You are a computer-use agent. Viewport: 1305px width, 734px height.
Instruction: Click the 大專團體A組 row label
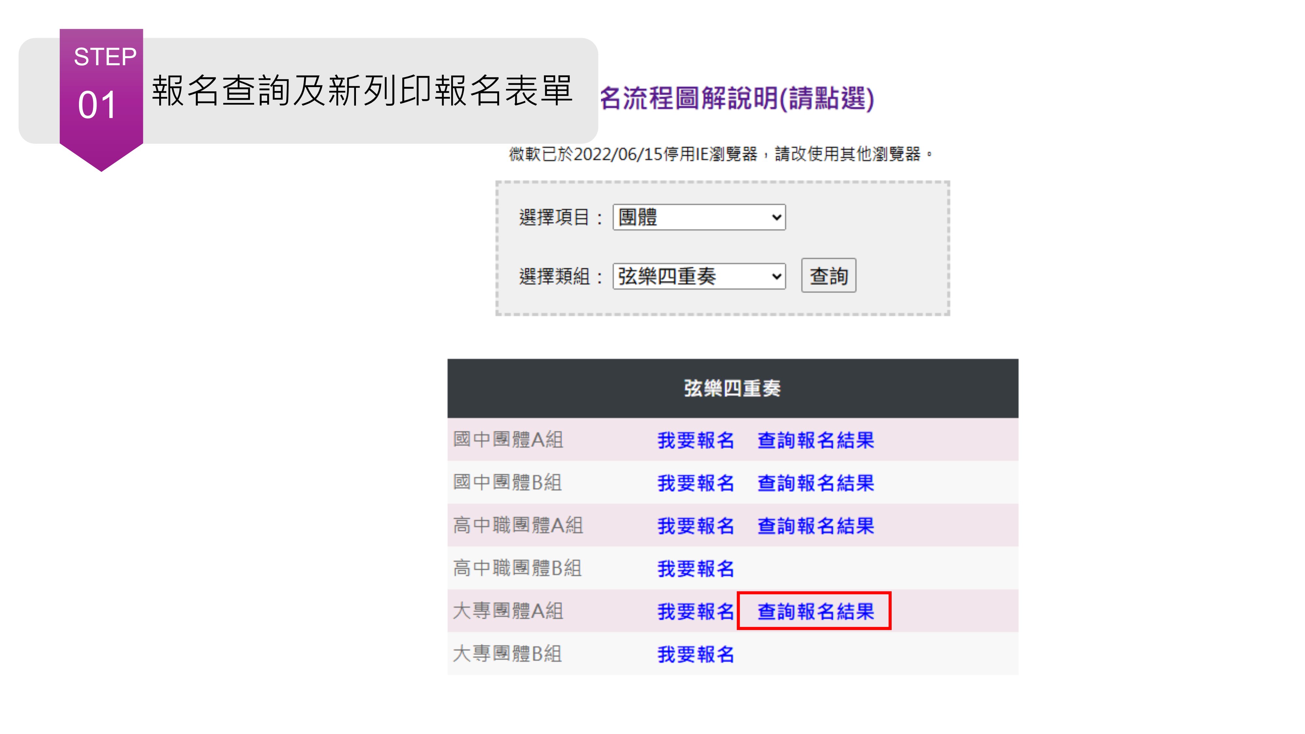[508, 611]
